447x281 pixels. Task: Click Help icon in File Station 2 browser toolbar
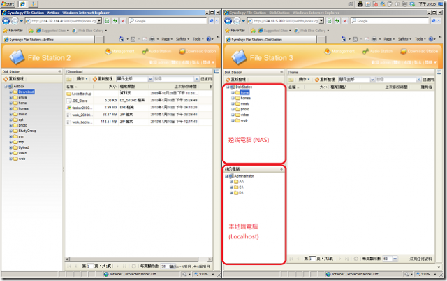coord(209,39)
